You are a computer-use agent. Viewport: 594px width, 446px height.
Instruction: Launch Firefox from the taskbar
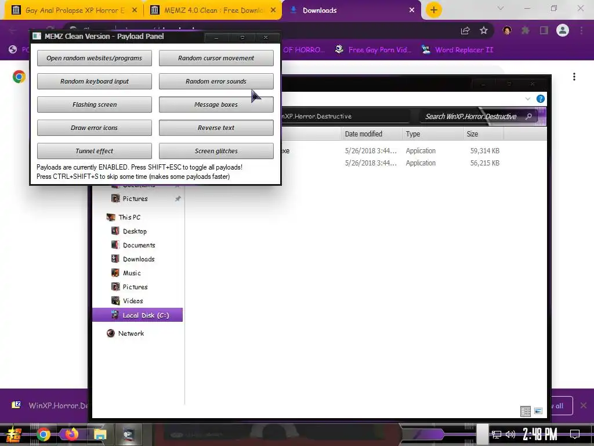(71, 434)
